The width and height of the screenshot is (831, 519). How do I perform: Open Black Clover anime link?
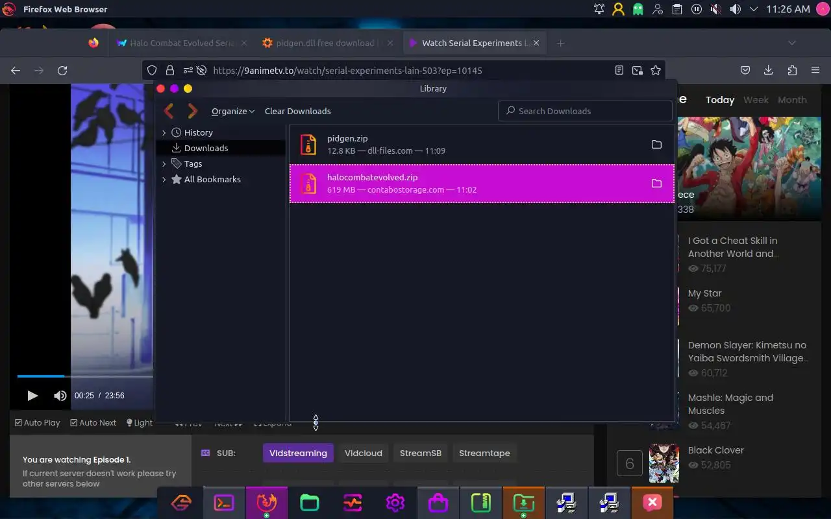click(715, 450)
